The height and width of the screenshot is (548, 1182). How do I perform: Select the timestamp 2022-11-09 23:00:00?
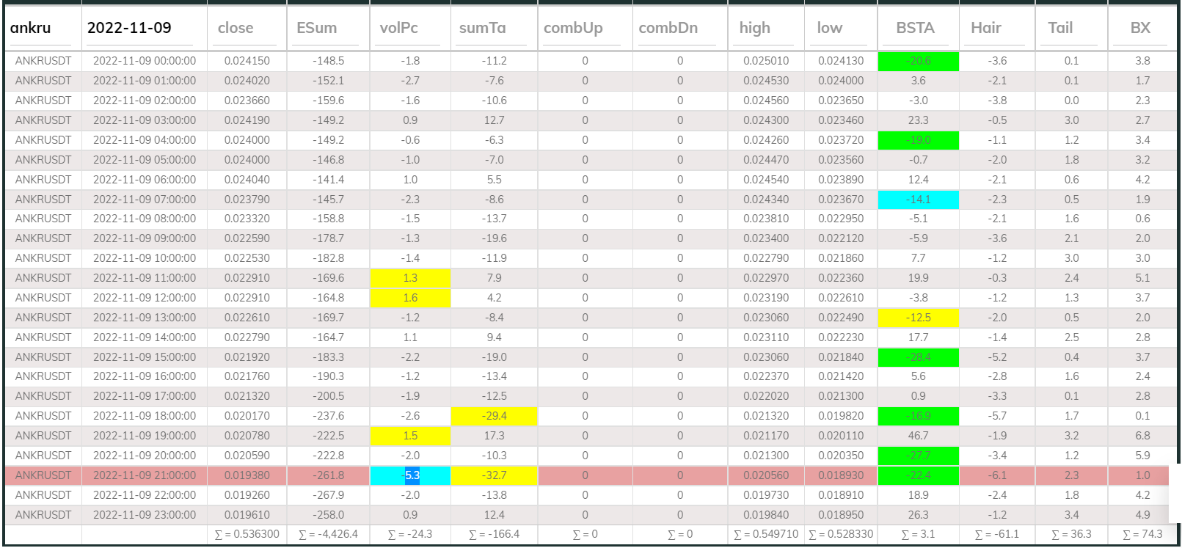coord(145,515)
